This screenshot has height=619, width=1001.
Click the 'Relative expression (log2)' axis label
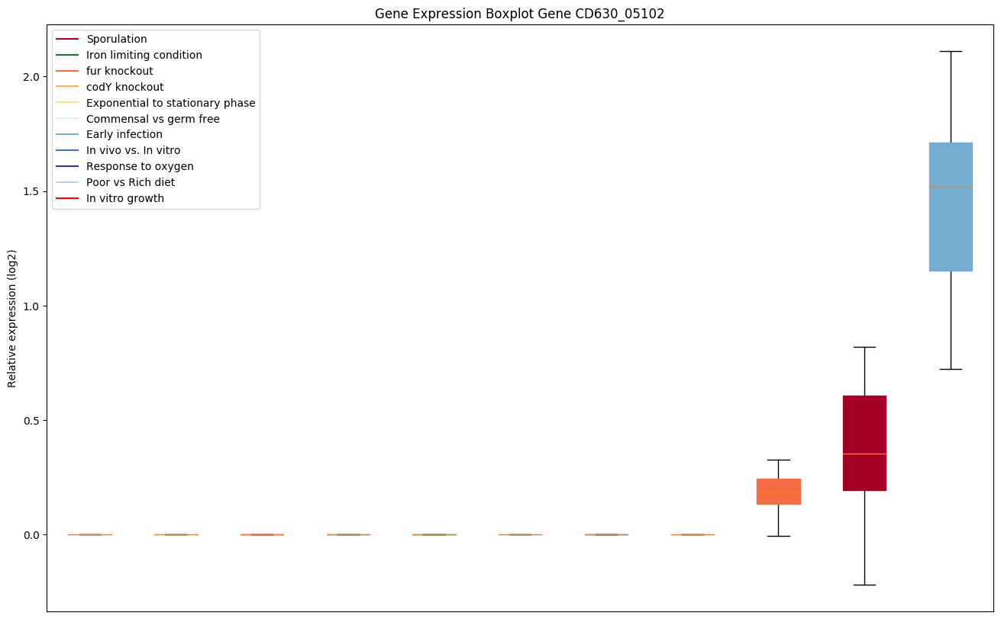coord(12,318)
